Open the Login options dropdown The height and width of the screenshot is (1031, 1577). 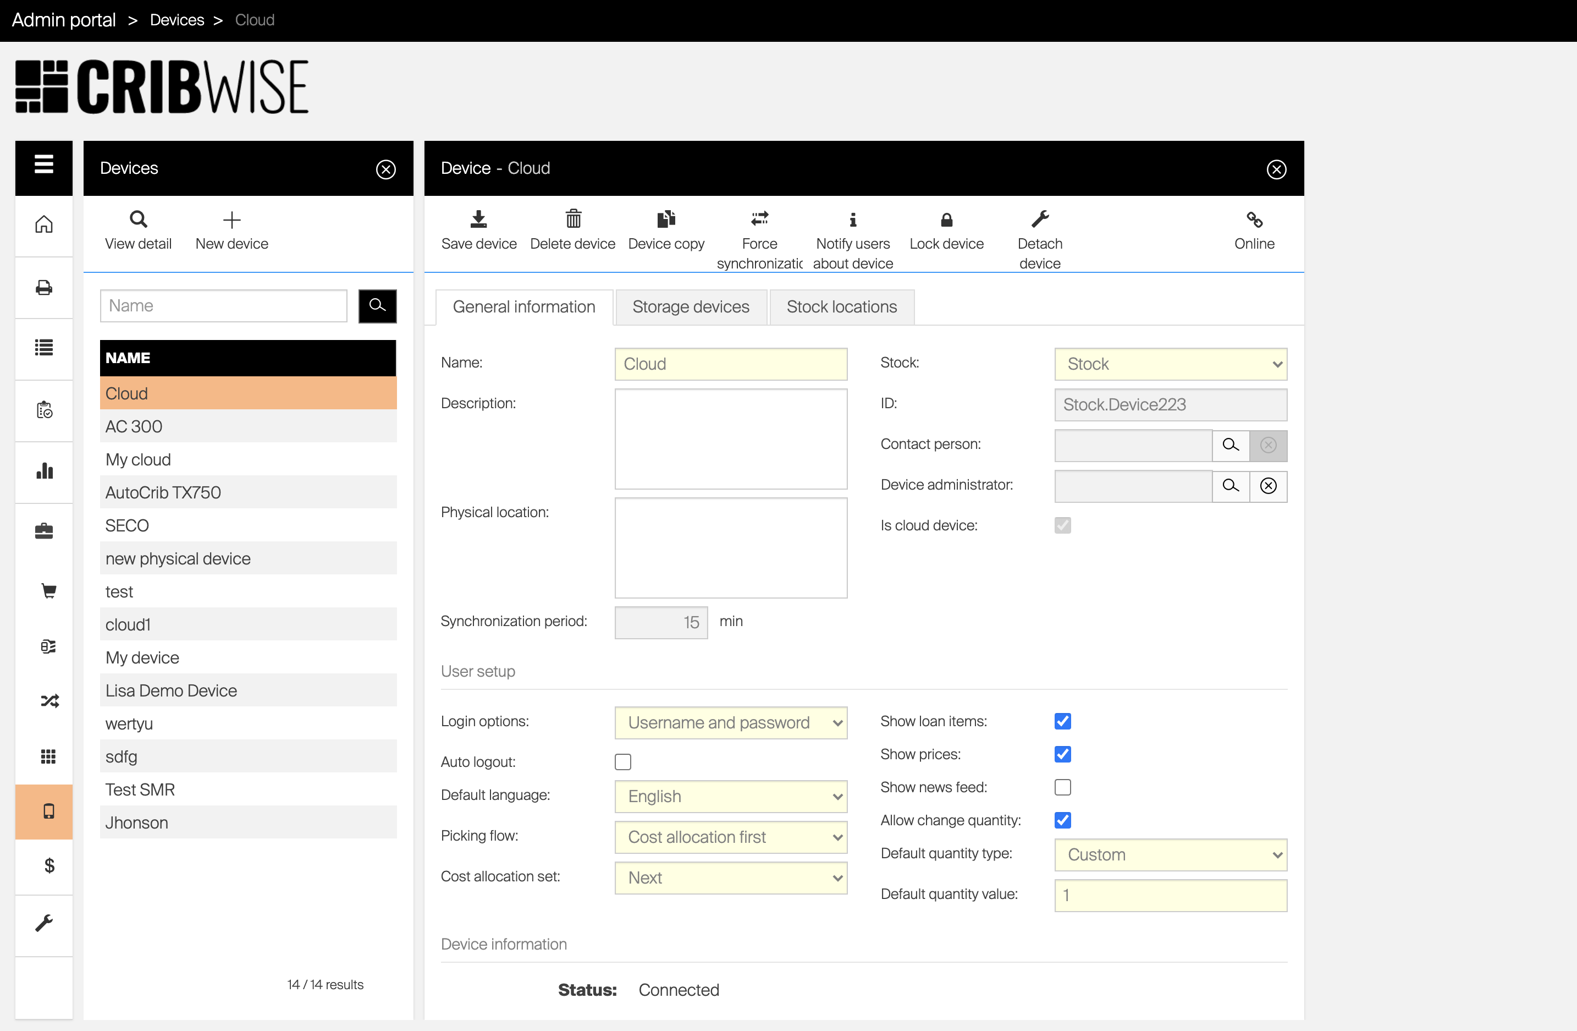tap(731, 722)
